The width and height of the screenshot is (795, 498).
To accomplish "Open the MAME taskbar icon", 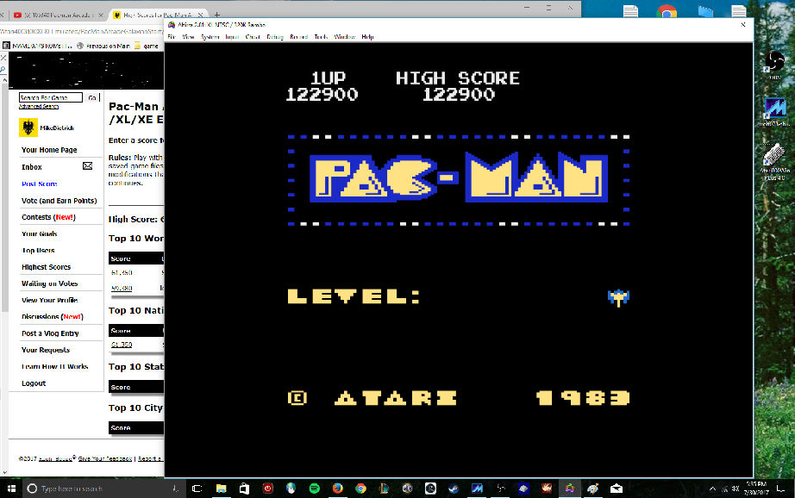I will [477, 489].
